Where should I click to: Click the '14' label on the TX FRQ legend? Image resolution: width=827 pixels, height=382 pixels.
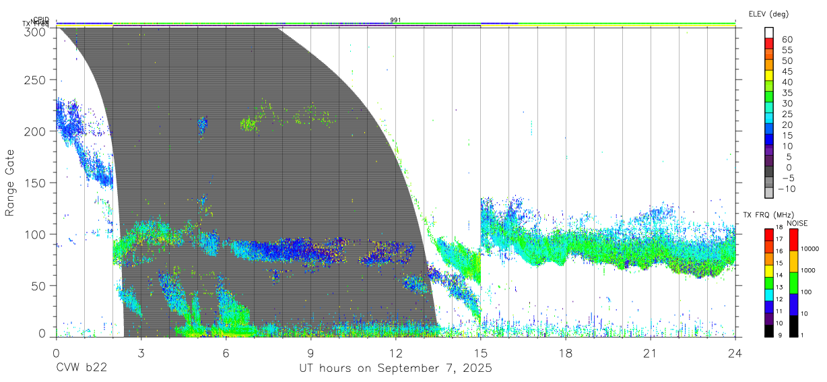(x=779, y=275)
